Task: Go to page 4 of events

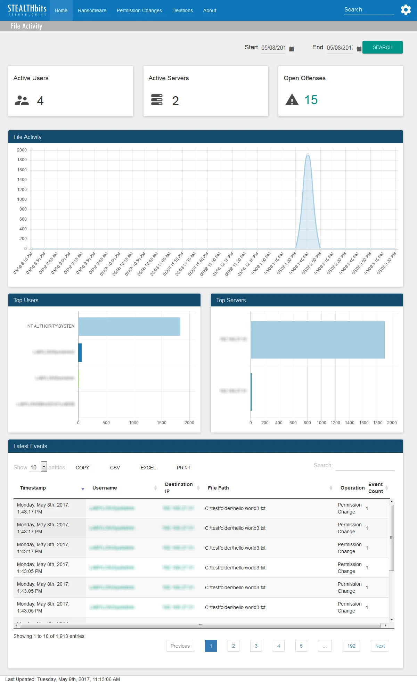Action: (279, 646)
